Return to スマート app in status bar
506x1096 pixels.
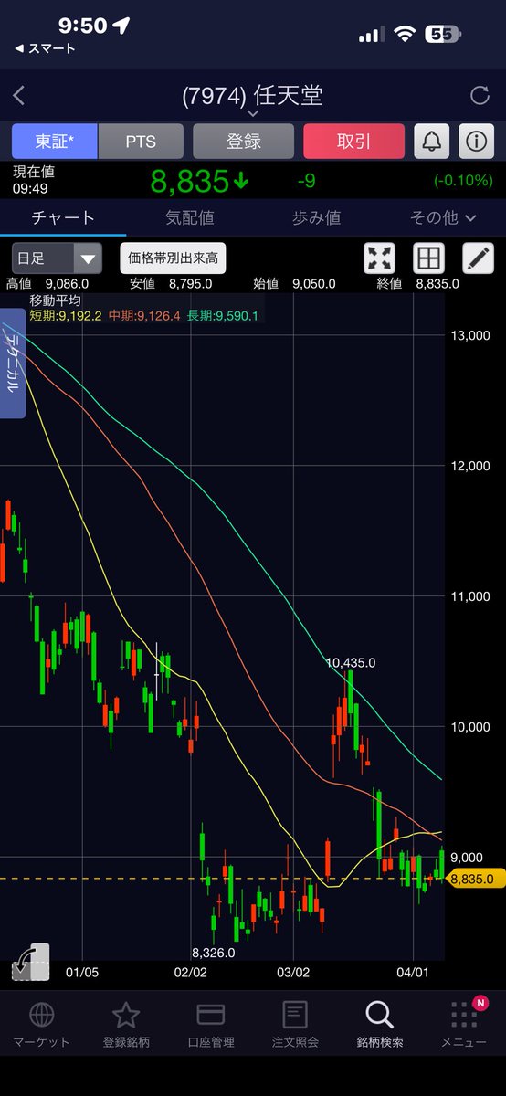44,48
